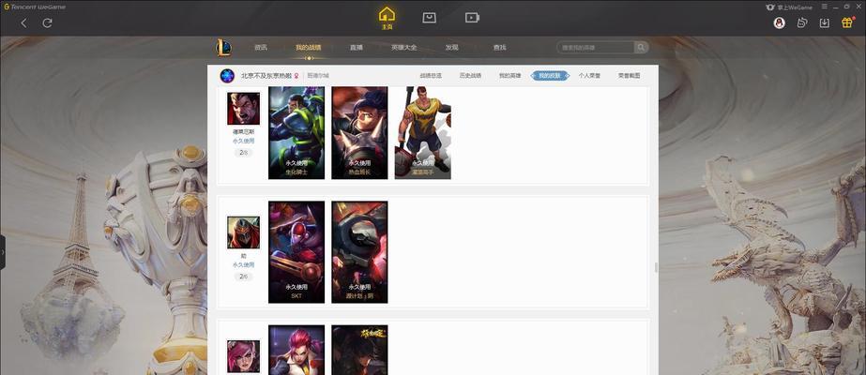Open the 荣誉截图 sub-tab
866x375 pixels.
(x=629, y=76)
